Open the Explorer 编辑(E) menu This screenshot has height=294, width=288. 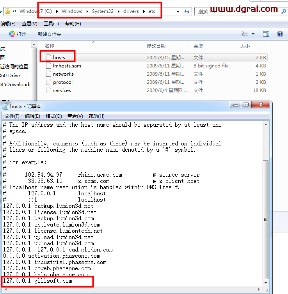[x=8, y=24]
